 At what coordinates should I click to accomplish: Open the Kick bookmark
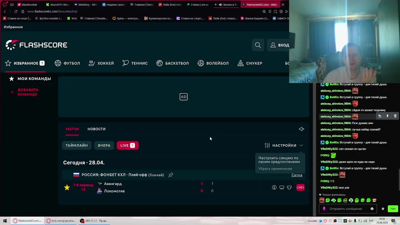(72, 18)
